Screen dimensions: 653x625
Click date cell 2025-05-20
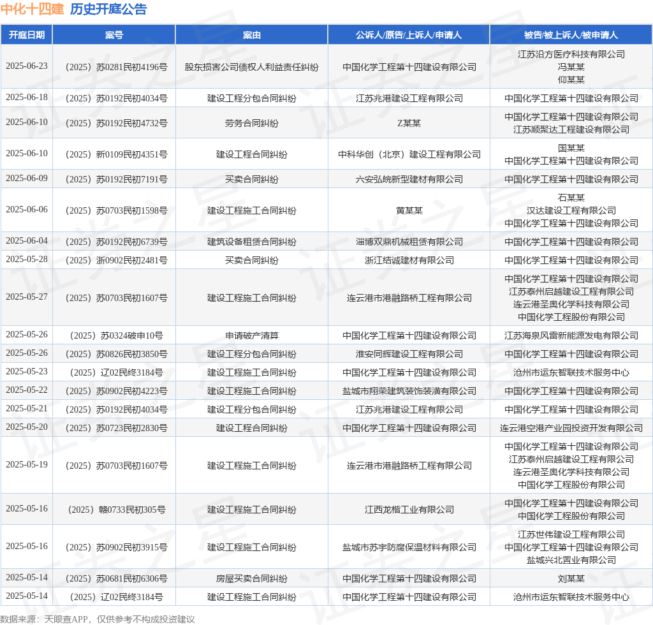pyautogui.click(x=27, y=427)
